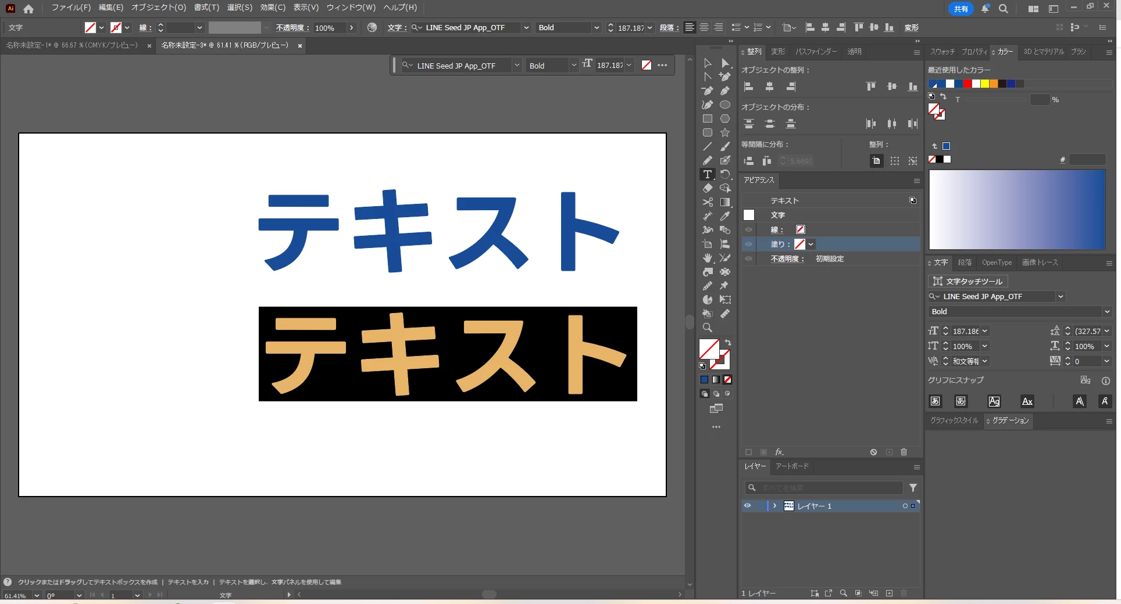Toggle Draw Behind mode icon
Image resolution: width=1121 pixels, height=604 pixels.
[x=716, y=394]
